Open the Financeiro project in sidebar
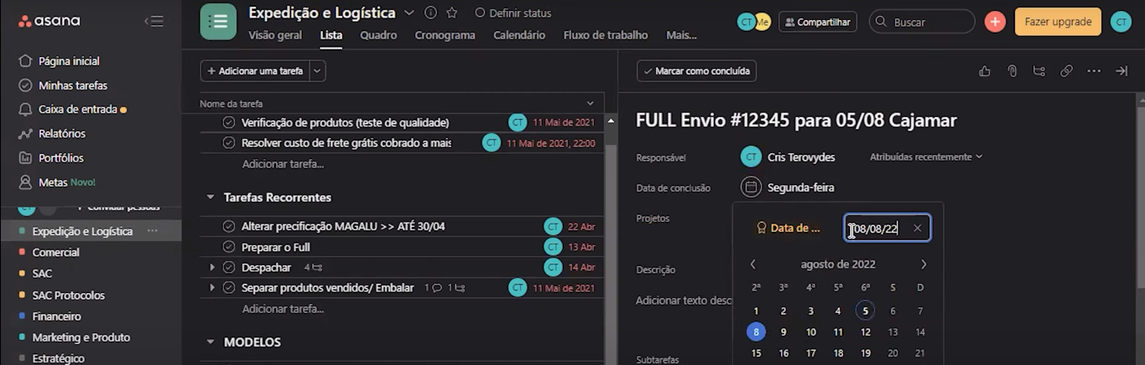The width and height of the screenshot is (1145, 365). (56, 316)
